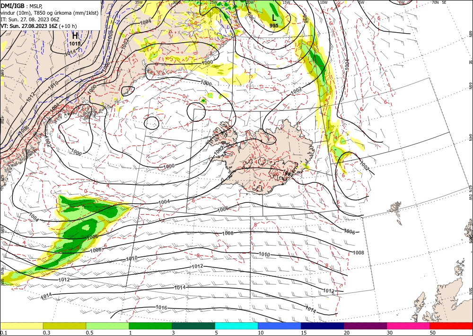Pick the cyan 5–10 legend swatch
Viewport: 473px width, 336px height.
pyautogui.click(x=236, y=326)
